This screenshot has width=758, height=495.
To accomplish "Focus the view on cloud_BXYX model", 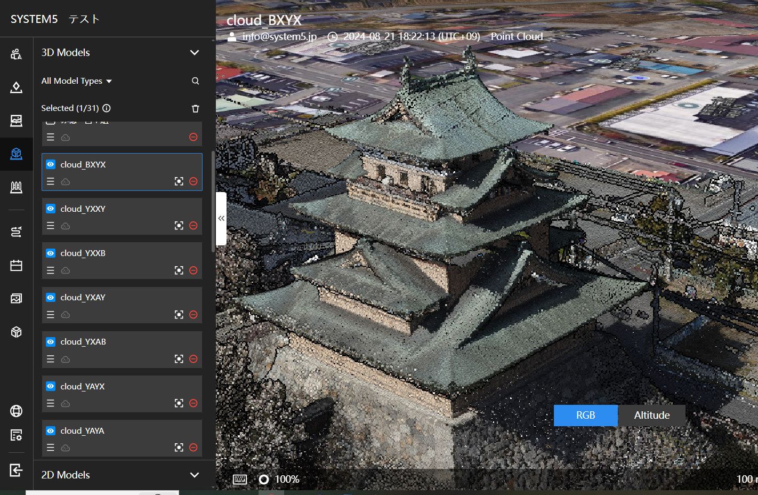I will click(179, 181).
